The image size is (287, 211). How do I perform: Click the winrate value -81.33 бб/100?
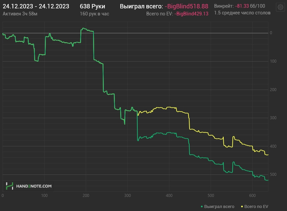pyautogui.click(x=250, y=6)
